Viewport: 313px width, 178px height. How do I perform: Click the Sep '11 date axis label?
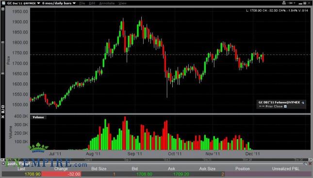[x=135, y=154]
